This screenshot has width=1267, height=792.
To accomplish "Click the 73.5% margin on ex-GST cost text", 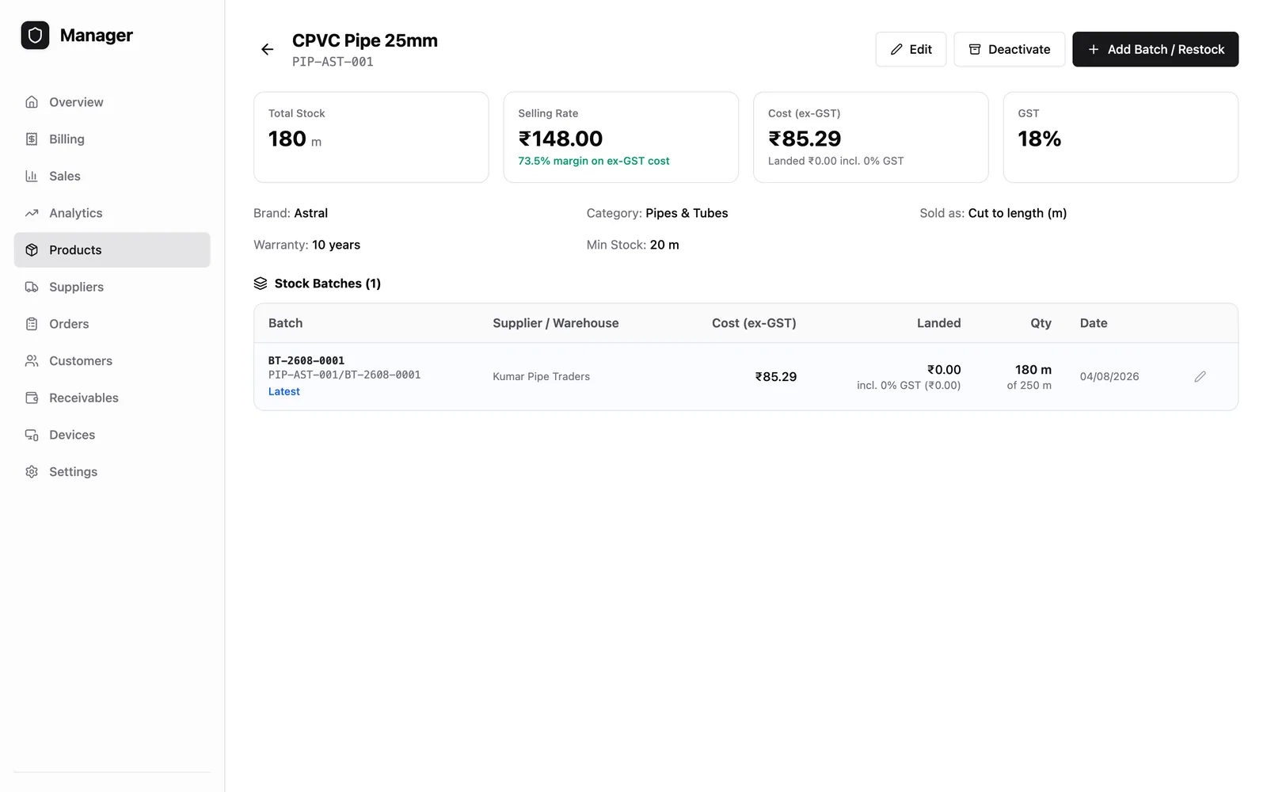I will coord(594,161).
